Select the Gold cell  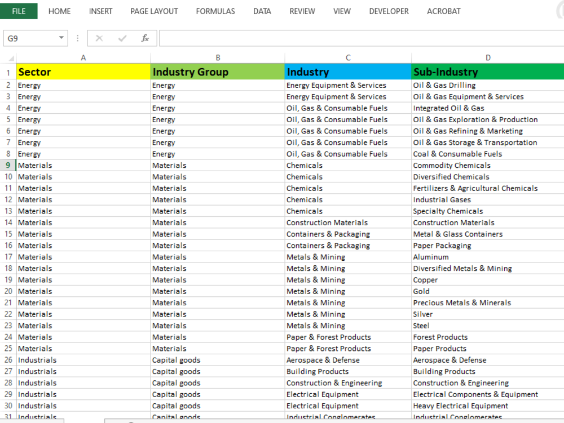coord(488,291)
